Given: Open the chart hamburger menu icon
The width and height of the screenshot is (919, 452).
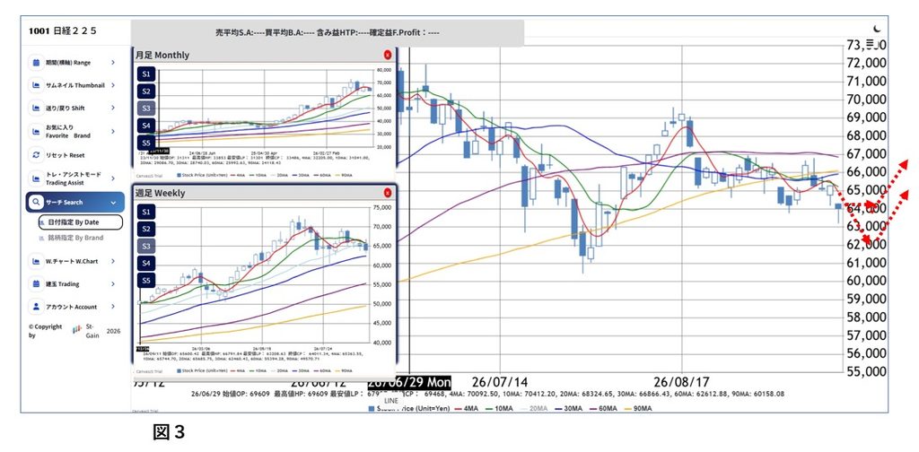Looking at the screenshot, I should pos(871,43).
